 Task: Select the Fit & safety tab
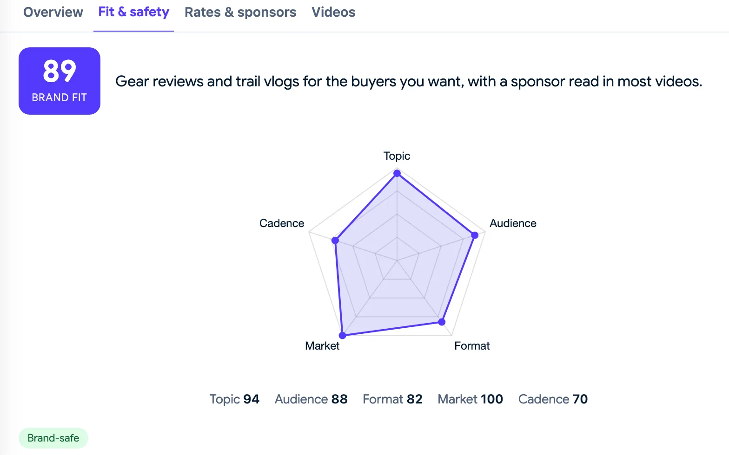coord(133,13)
